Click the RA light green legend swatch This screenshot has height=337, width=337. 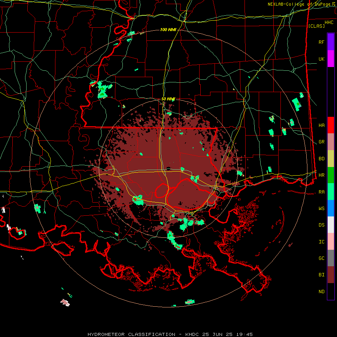[x=331, y=192]
